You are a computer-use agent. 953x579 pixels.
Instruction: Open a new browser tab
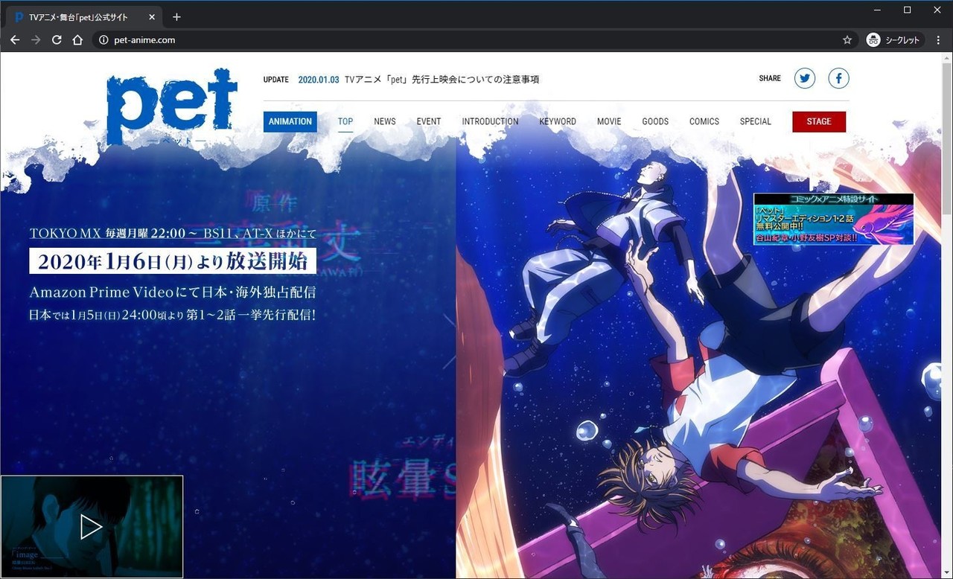point(176,16)
